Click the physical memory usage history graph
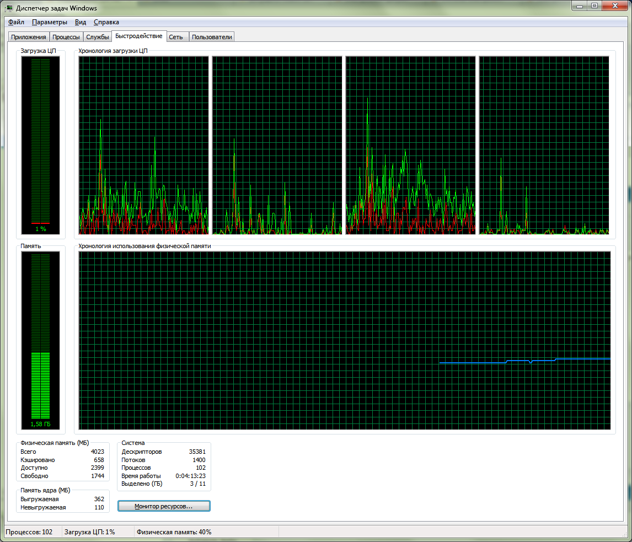This screenshot has width=632, height=542. tap(345, 341)
